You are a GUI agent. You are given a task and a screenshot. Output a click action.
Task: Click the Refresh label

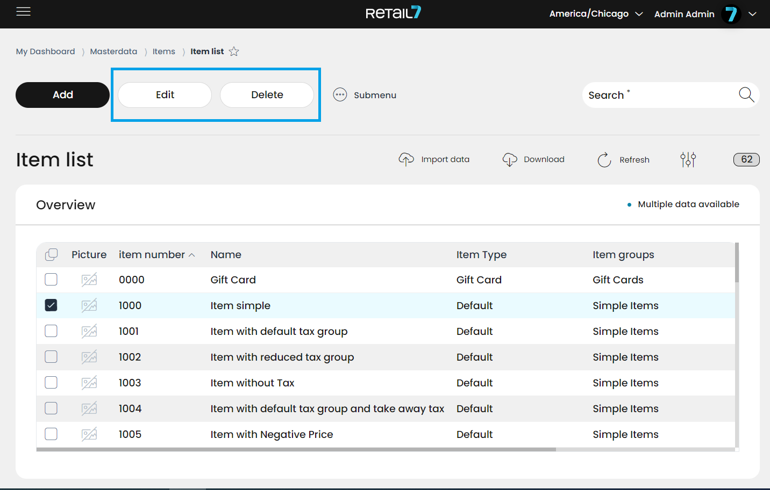[634, 160]
